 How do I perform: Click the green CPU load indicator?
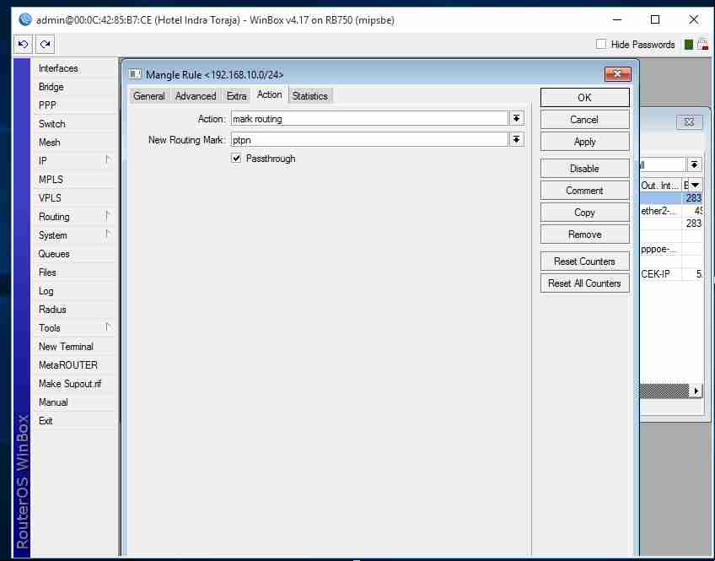tap(689, 44)
